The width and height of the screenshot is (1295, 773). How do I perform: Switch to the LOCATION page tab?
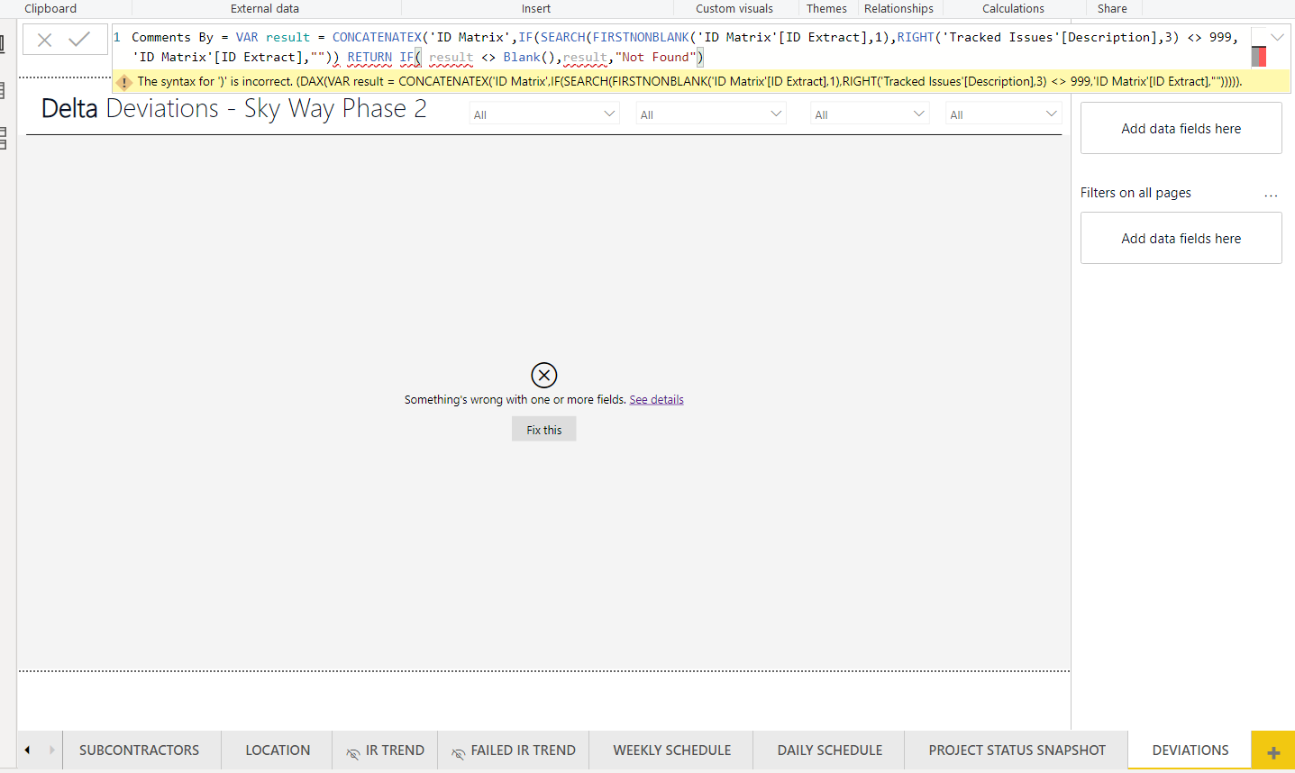coord(278,750)
